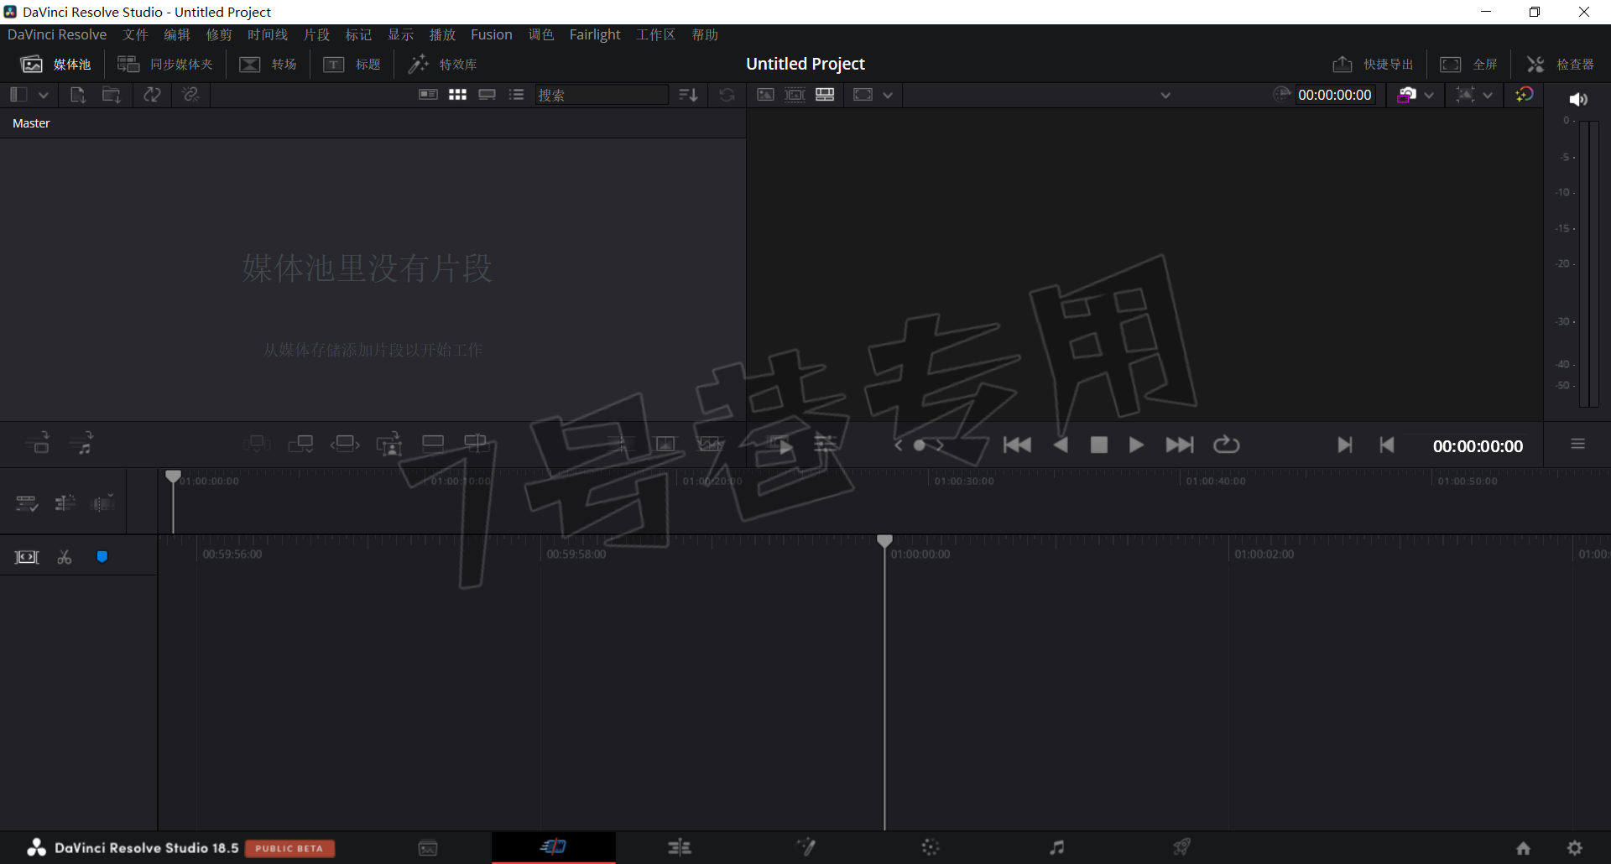This screenshot has width=1611, height=864.
Task: Switch media pool to strip view
Action: coord(487,95)
